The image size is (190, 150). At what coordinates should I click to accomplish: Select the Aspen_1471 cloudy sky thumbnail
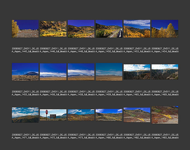tap(25, 115)
